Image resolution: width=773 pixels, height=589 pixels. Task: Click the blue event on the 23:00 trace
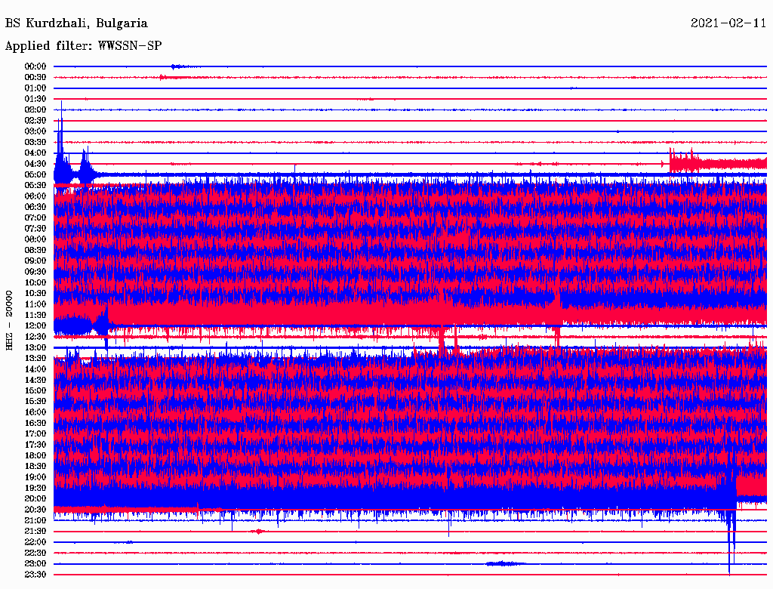pos(504,563)
